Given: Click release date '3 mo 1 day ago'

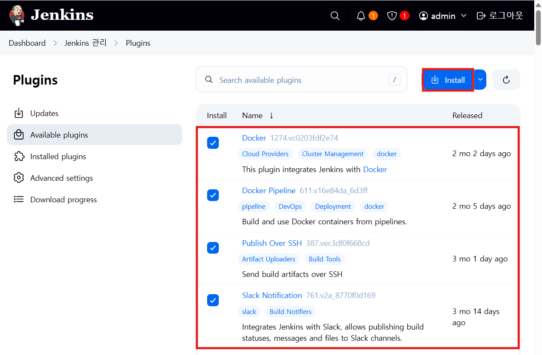Looking at the screenshot, I should click(x=480, y=259).
